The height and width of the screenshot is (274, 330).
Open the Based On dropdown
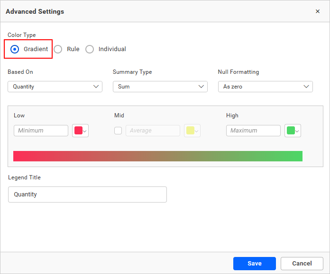point(55,87)
